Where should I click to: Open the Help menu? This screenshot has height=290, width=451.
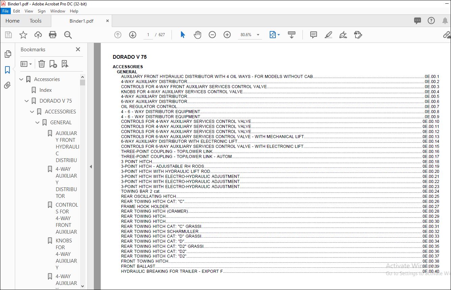(74, 11)
